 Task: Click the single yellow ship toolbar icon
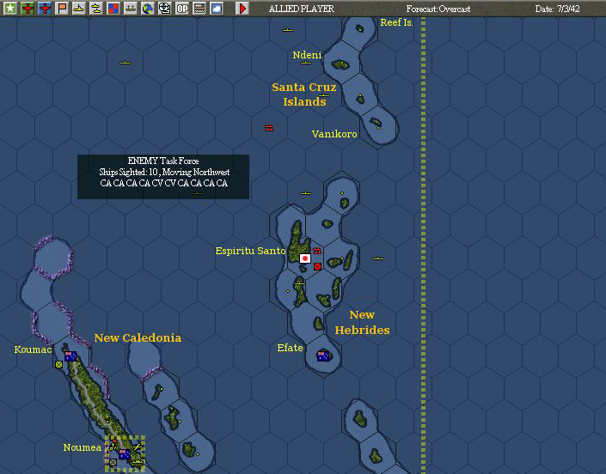pyautogui.click(x=79, y=8)
